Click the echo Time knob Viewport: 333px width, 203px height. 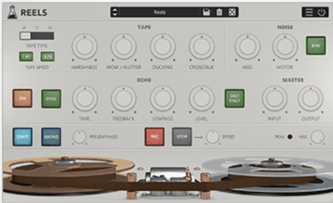pyautogui.click(x=85, y=99)
